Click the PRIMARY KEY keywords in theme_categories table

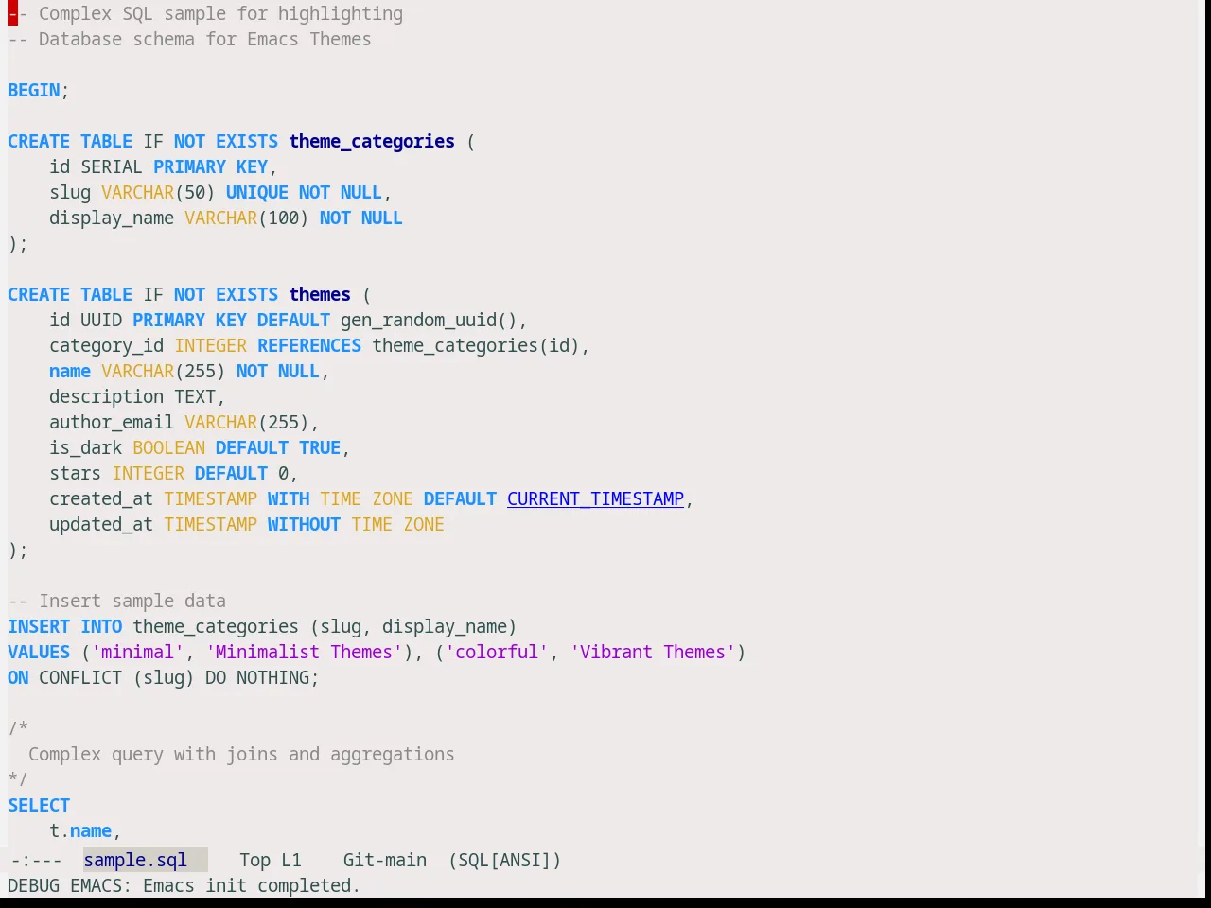[x=210, y=166]
